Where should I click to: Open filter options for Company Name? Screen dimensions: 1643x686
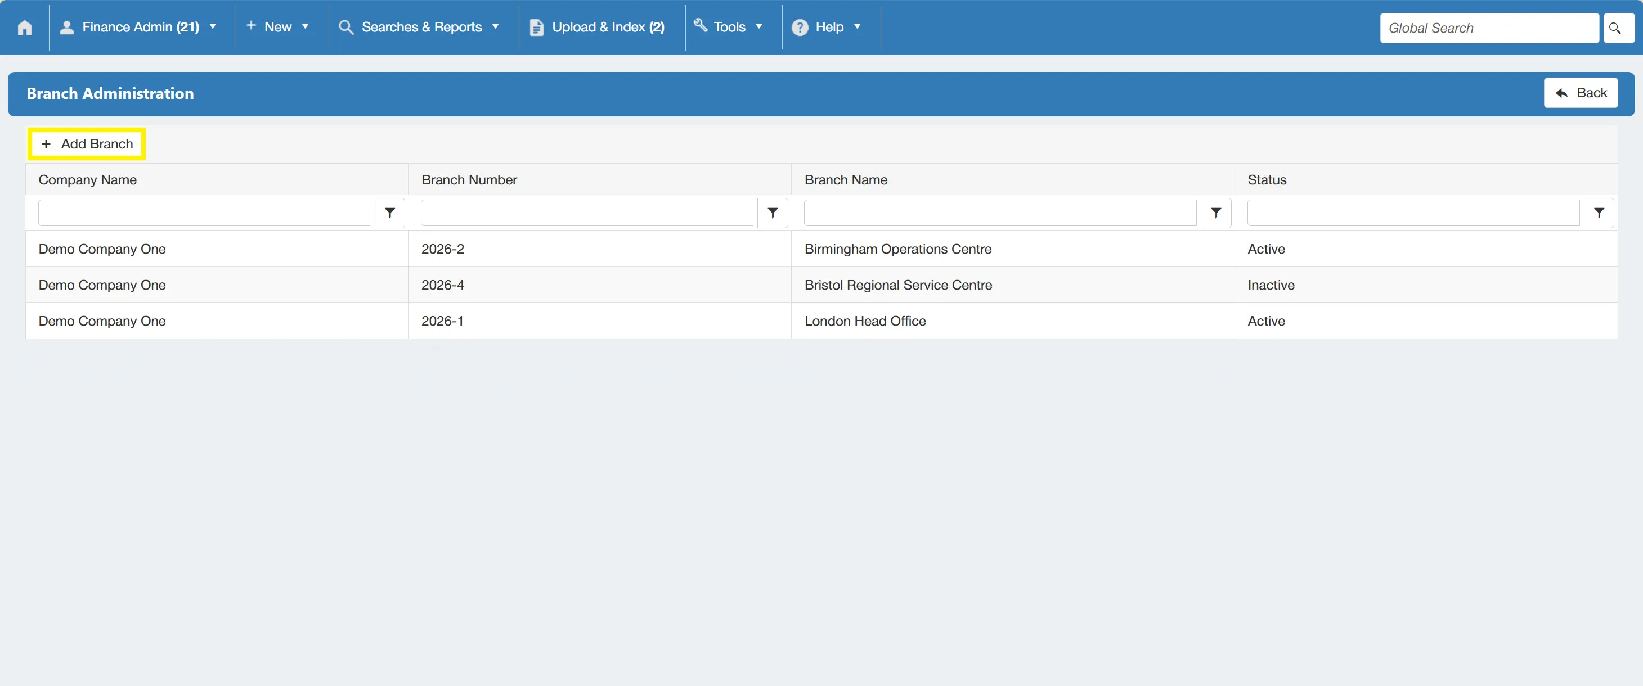tap(390, 213)
